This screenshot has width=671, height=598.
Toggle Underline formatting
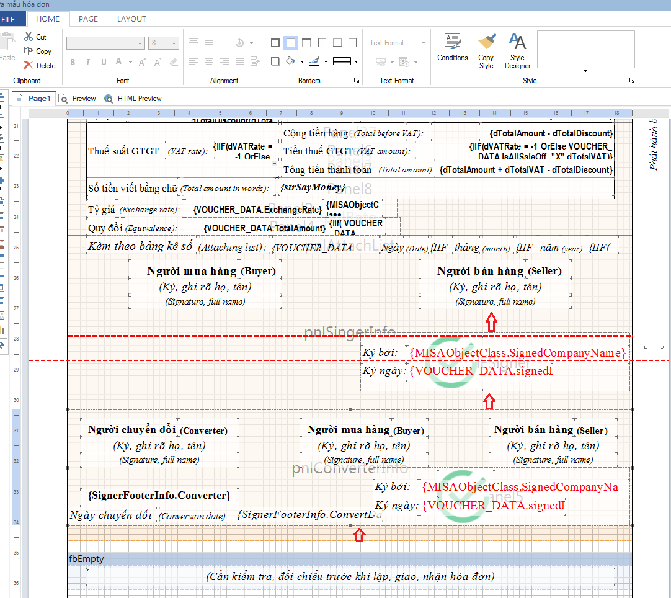click(x=104, y=62)
